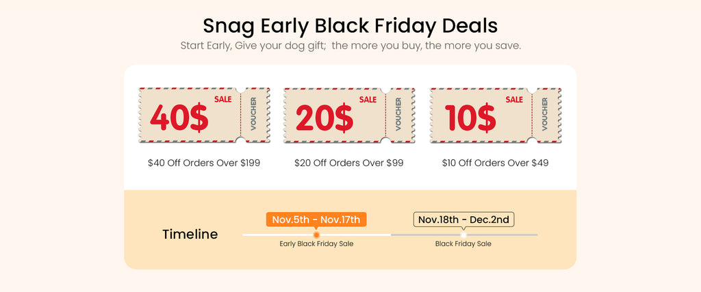The image size is (701, 292).
Task: Click the Snag Early Black Friday Deals heading
Action: [350, 25]
